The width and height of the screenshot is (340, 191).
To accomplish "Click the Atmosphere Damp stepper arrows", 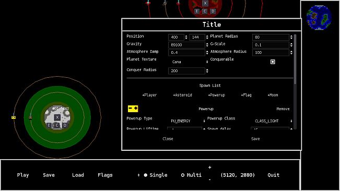I will click(207, 52).
